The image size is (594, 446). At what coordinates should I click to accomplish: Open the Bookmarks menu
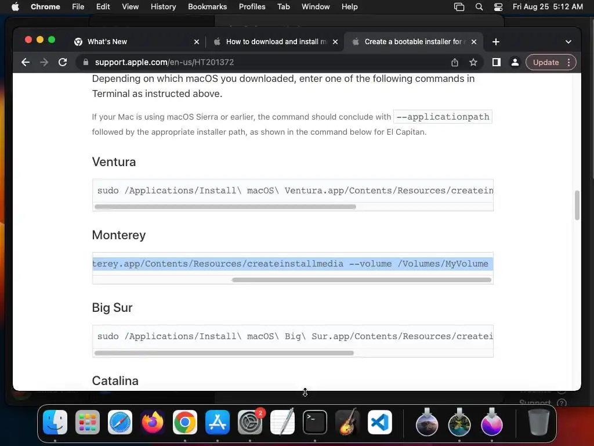click(x=207, y=6)
